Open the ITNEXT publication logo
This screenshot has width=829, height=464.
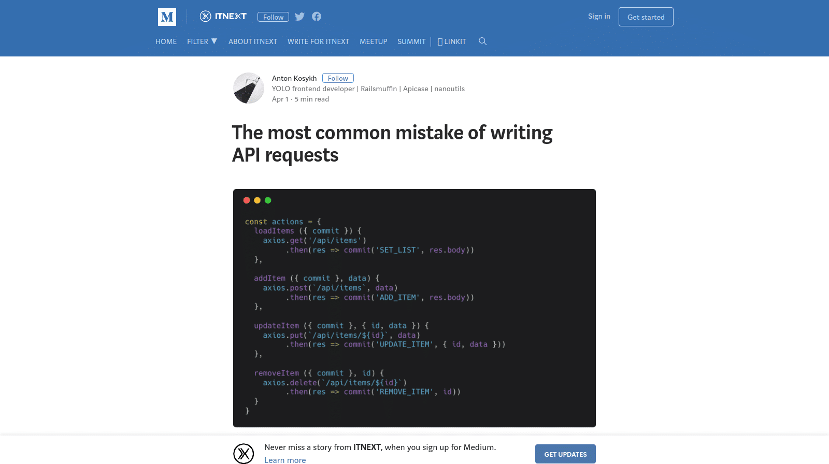coord(223,17)
